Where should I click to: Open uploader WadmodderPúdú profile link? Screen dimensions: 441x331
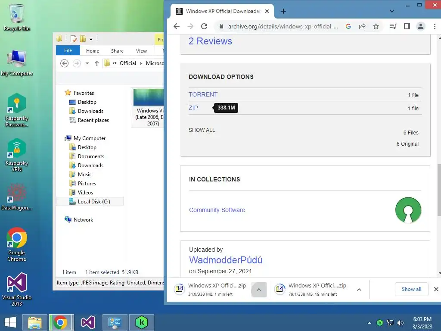point(226,260)
